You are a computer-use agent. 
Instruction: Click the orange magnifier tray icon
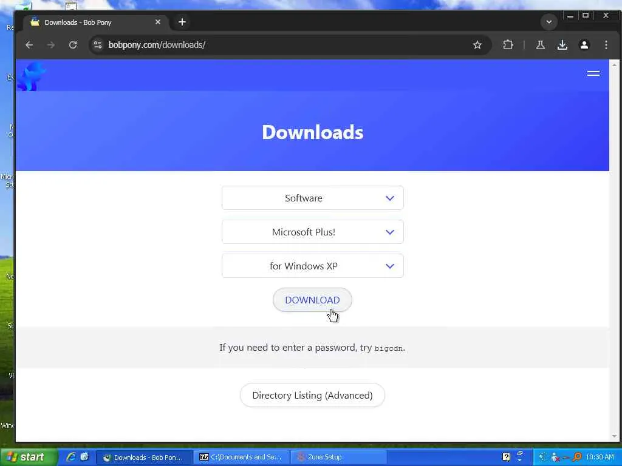(x=577, y=458)
